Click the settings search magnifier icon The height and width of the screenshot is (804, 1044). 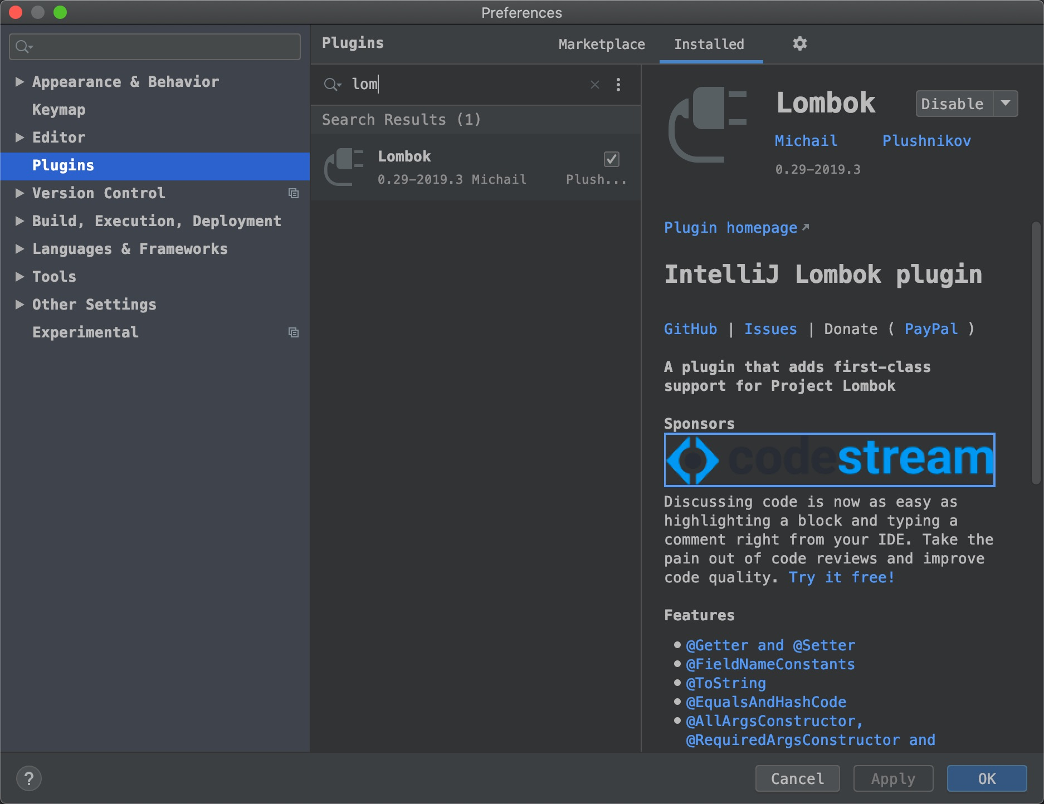tap(23, 47)
